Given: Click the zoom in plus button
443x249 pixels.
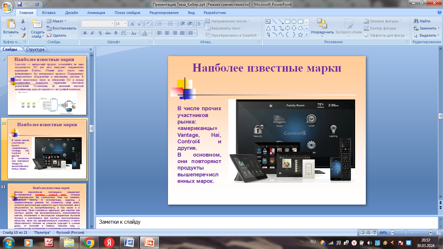Looking at the screenshot, I should point(430,232).
